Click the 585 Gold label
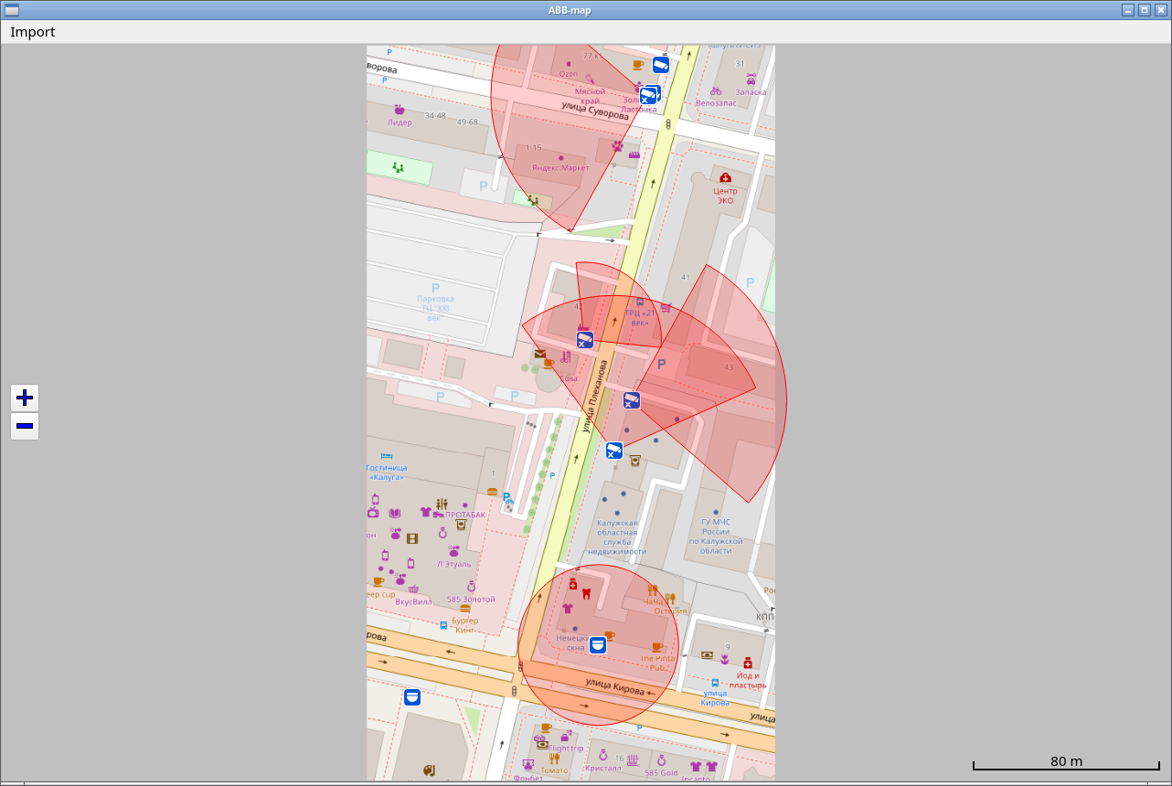Screen dimensions: 1172x786 [x=661, y=773]
